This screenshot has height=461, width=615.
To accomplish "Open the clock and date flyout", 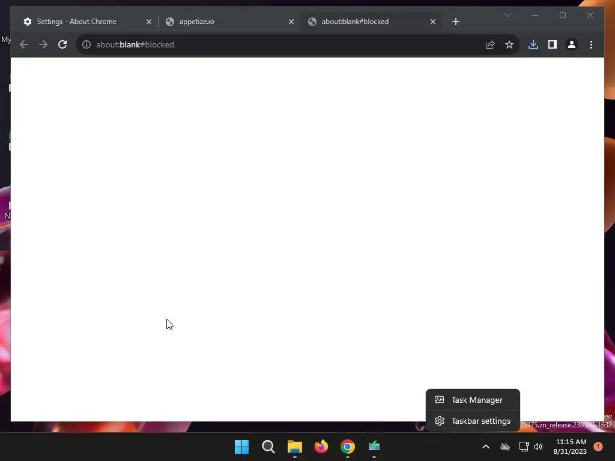I will point(571,447).
